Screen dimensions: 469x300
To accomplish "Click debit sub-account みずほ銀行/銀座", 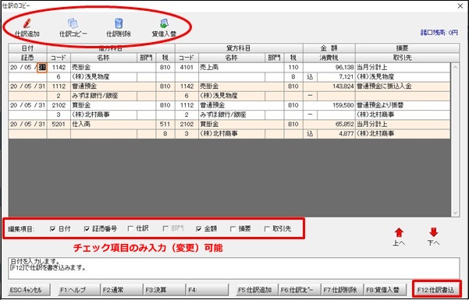I will click(x=104, y=96).
